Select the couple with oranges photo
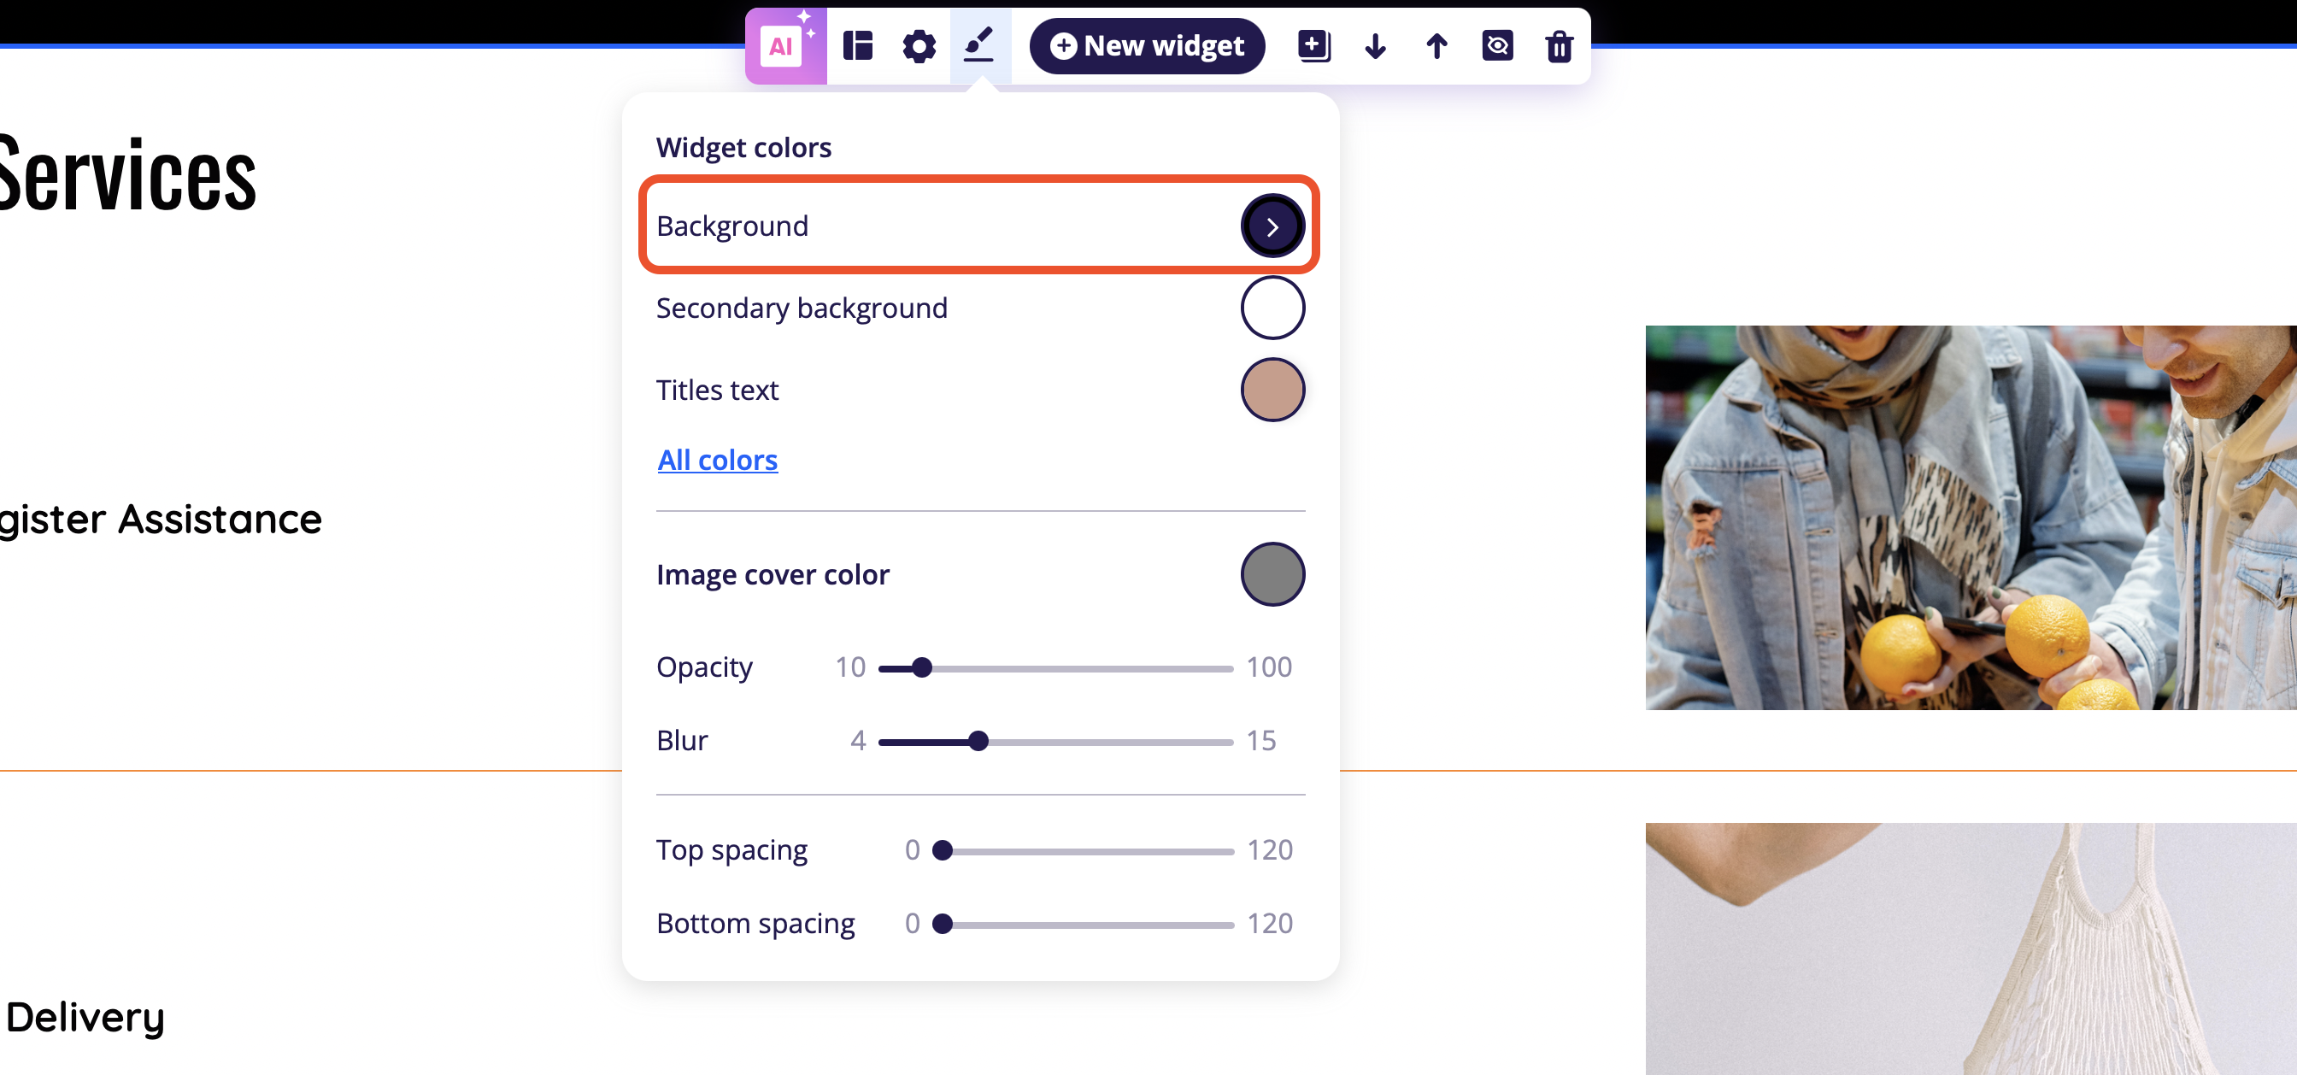The width and height of the screenshot is (2297, 1075). click(1971, 518)
